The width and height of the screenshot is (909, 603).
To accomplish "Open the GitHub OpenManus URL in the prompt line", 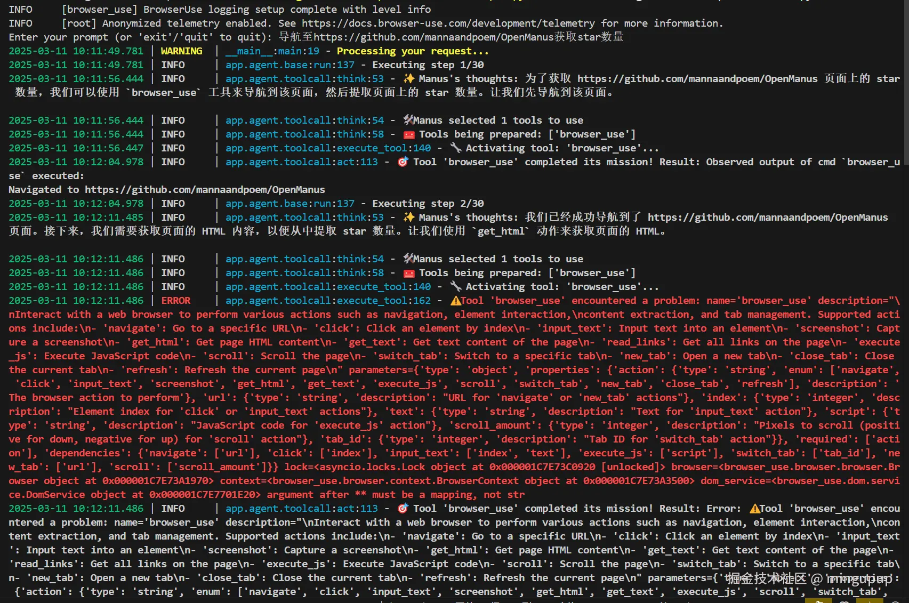I will (434, 37).
